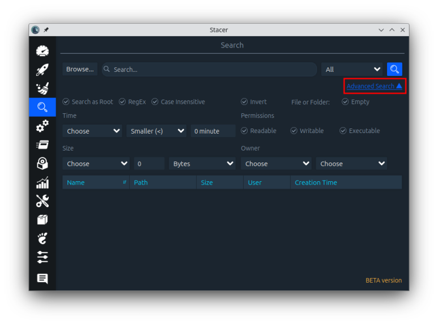Open the second Owner Choose dropdown
The width and height of the screenshot is (438, 325).
pyautogui.click(x=351, y=164)
